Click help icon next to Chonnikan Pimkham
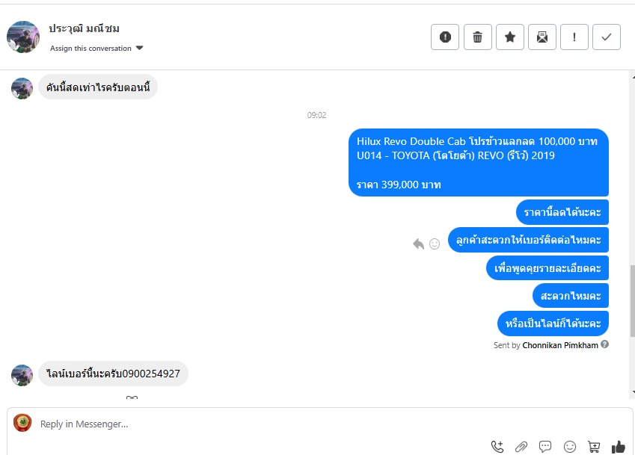Viewport: 635px width, 455px height. pos(604,344)
